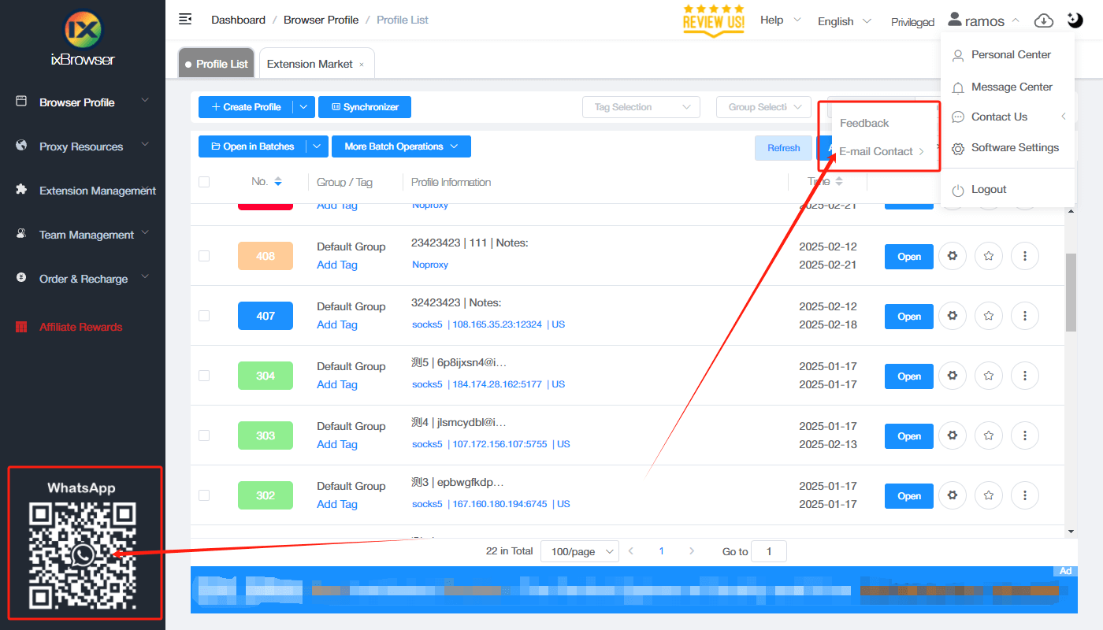This screenshot has height=630, width=1103.
Task: Expand the Group Selection dropdown
Action: coord(763,106)
